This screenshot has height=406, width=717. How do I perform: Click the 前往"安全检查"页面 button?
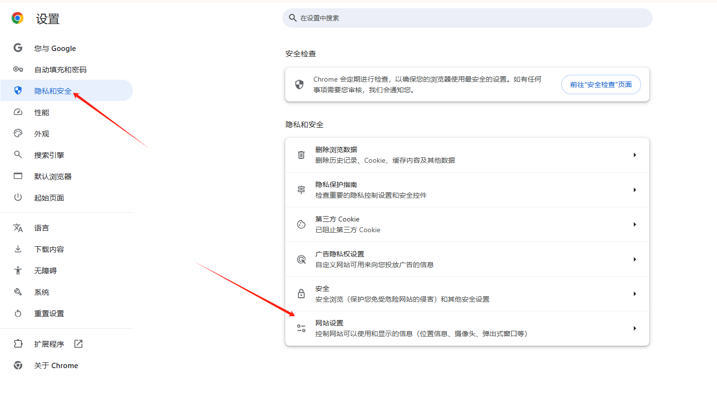click(x=601, y=85)
